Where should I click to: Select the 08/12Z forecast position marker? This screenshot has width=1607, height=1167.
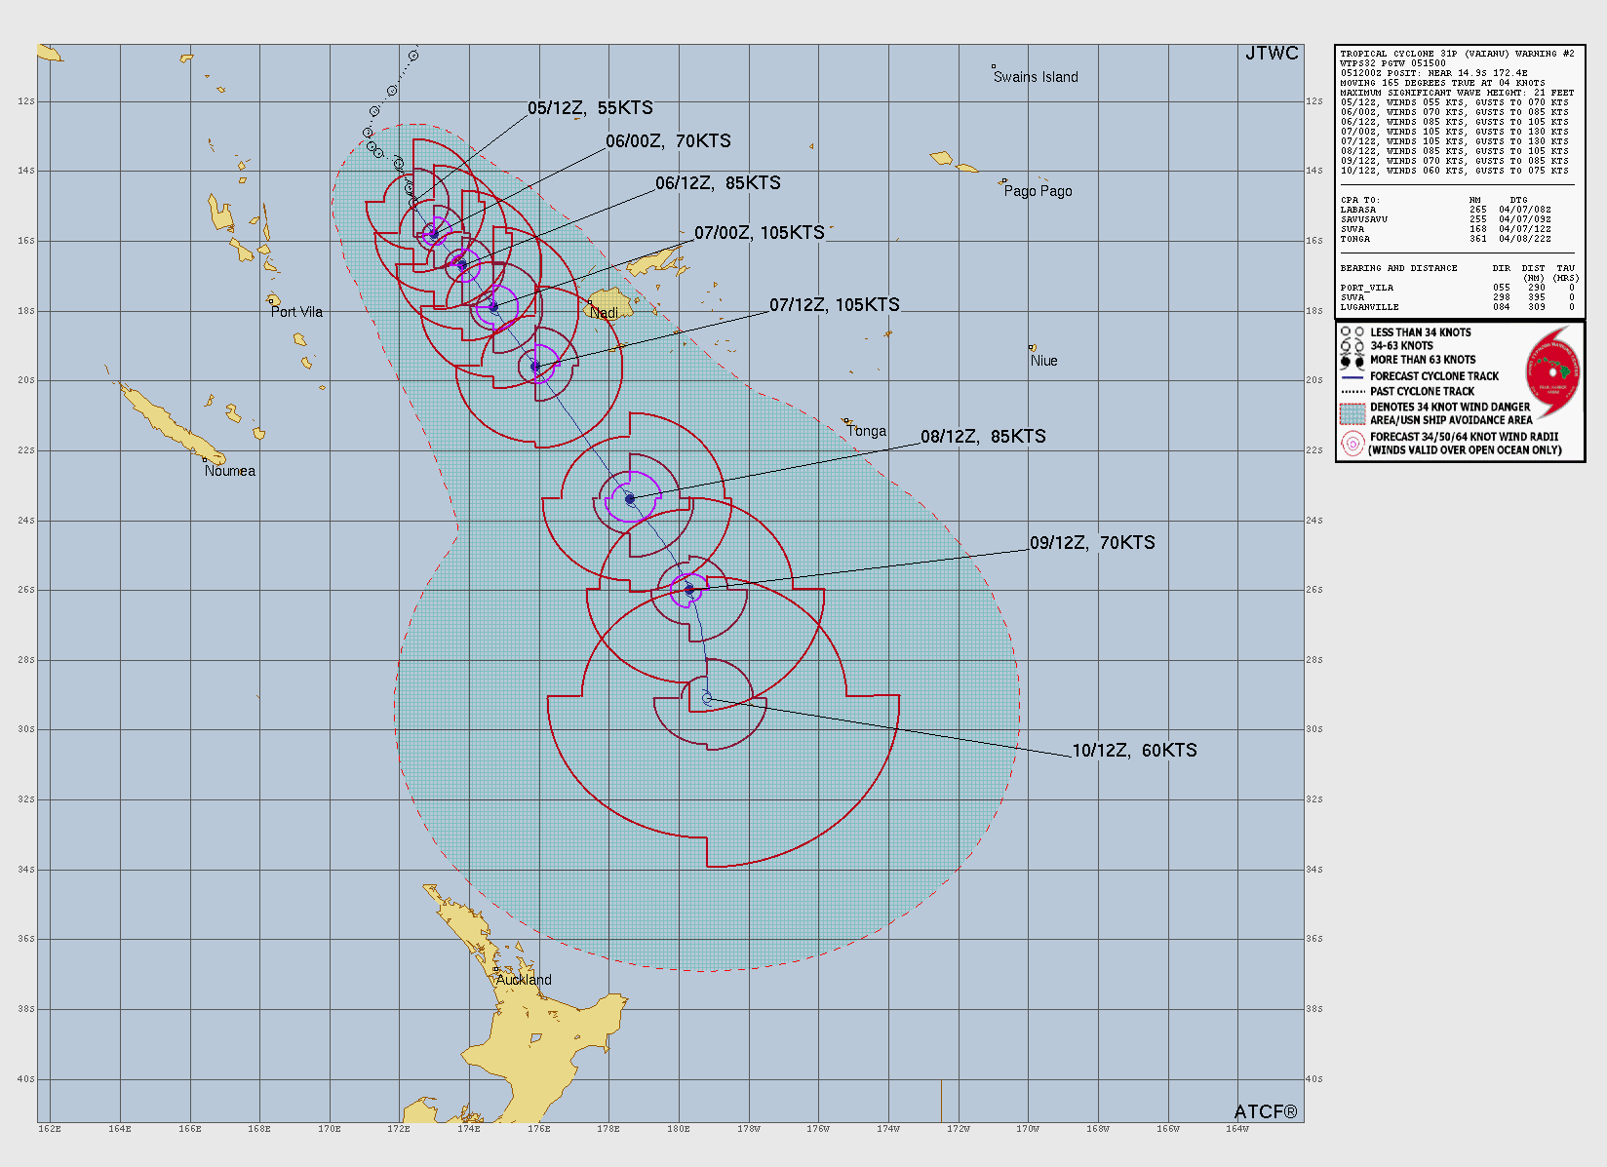coord(630,499)
